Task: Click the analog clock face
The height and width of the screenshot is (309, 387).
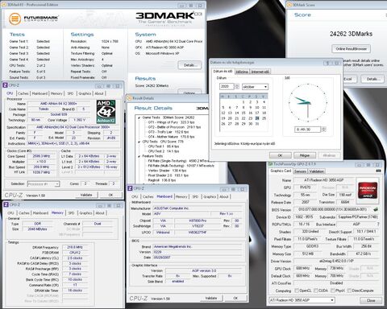Action: (308, 103)
